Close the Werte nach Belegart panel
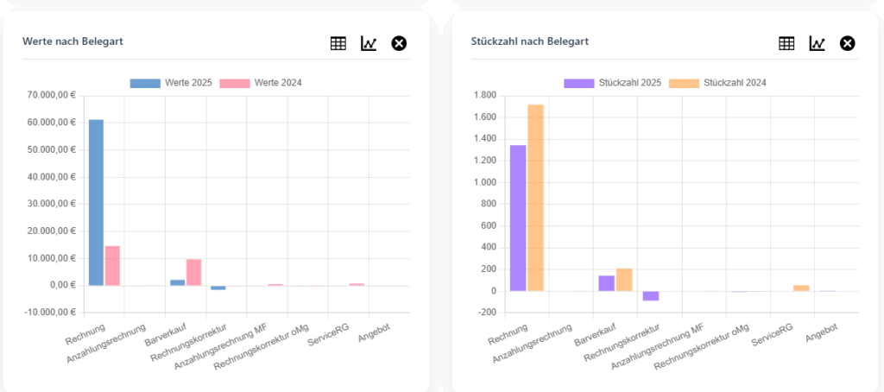 (399, 43)
